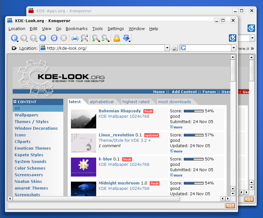263x218 pixels.
Task: Open the Themes / Styles category
Action: coord(32,121)
